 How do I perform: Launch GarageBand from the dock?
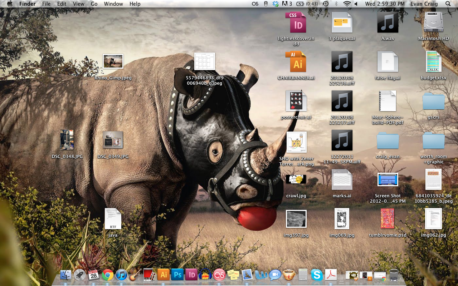pyautogui.click(x=135, y=275)
